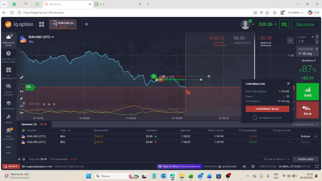Viewport: 322px width, 181px height.
Task: Click the footer help question-mark icon
Action: pyautogui.click(x=19, y=159)
